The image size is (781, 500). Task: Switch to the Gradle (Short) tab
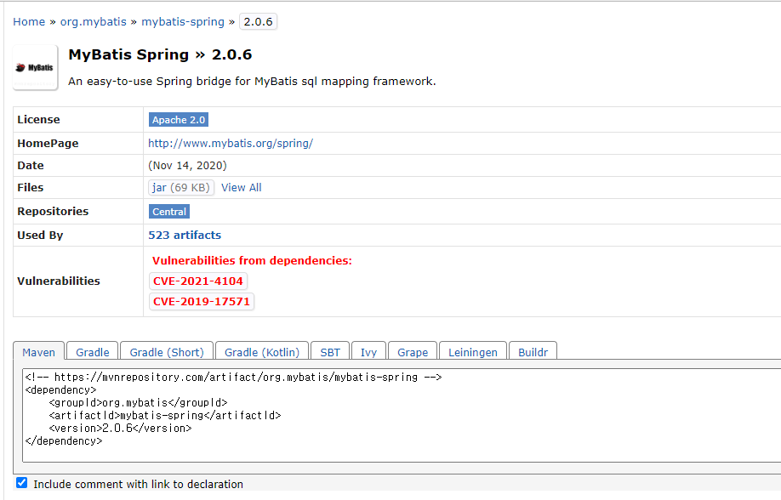(x=167, y=352)
